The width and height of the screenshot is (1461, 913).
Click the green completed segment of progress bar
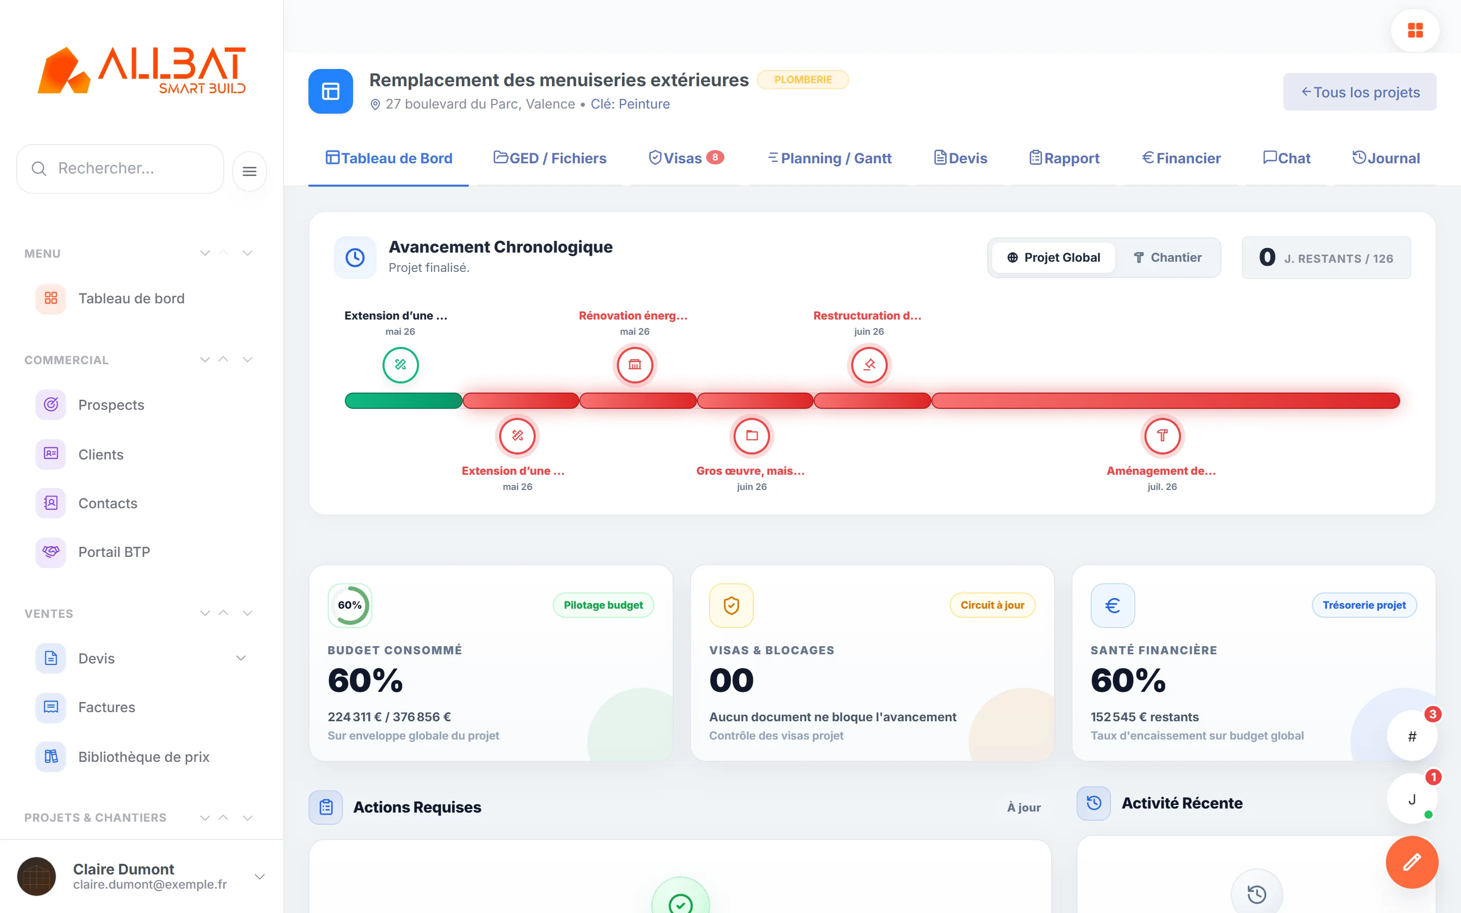tap(403, 400)
